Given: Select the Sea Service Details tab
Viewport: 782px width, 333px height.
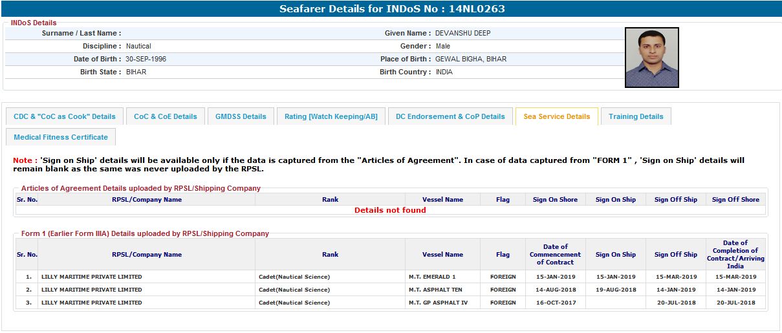Looking at the screenshot, I should tap(556, 116).
